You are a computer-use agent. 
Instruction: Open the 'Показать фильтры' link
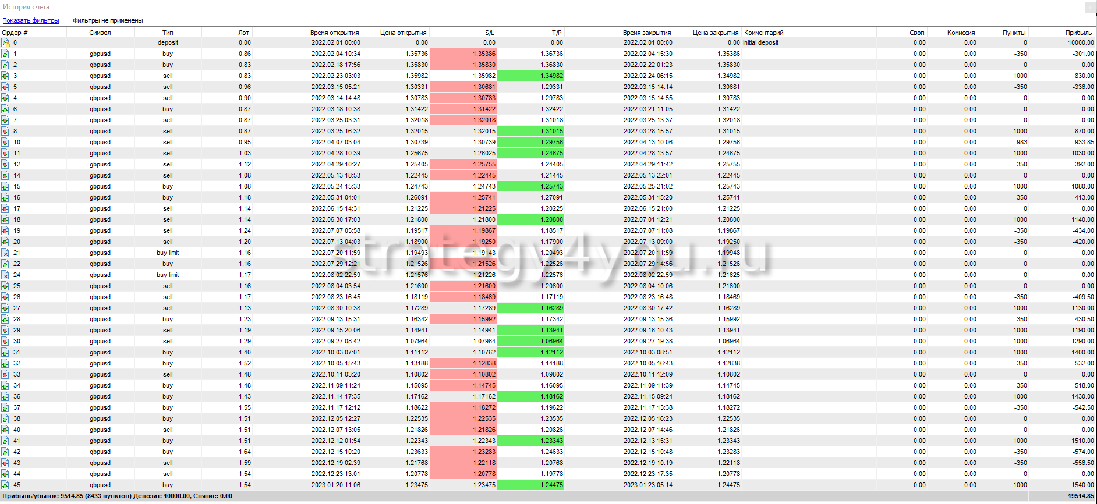[31, 20]
